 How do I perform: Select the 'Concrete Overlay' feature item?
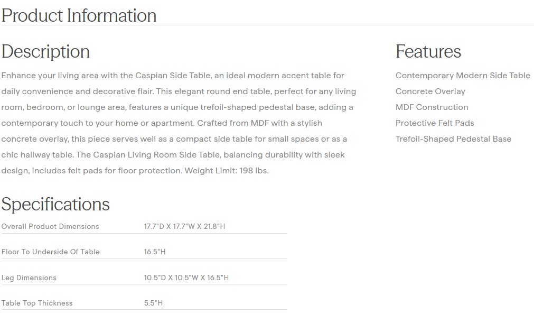(430, 91)
